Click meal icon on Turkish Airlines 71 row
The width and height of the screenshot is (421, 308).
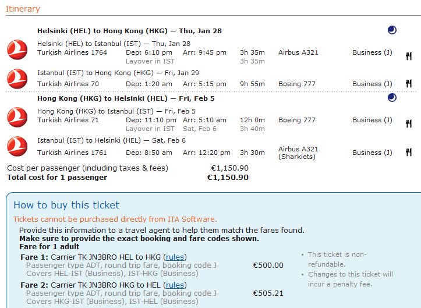(x=409, y=123)
